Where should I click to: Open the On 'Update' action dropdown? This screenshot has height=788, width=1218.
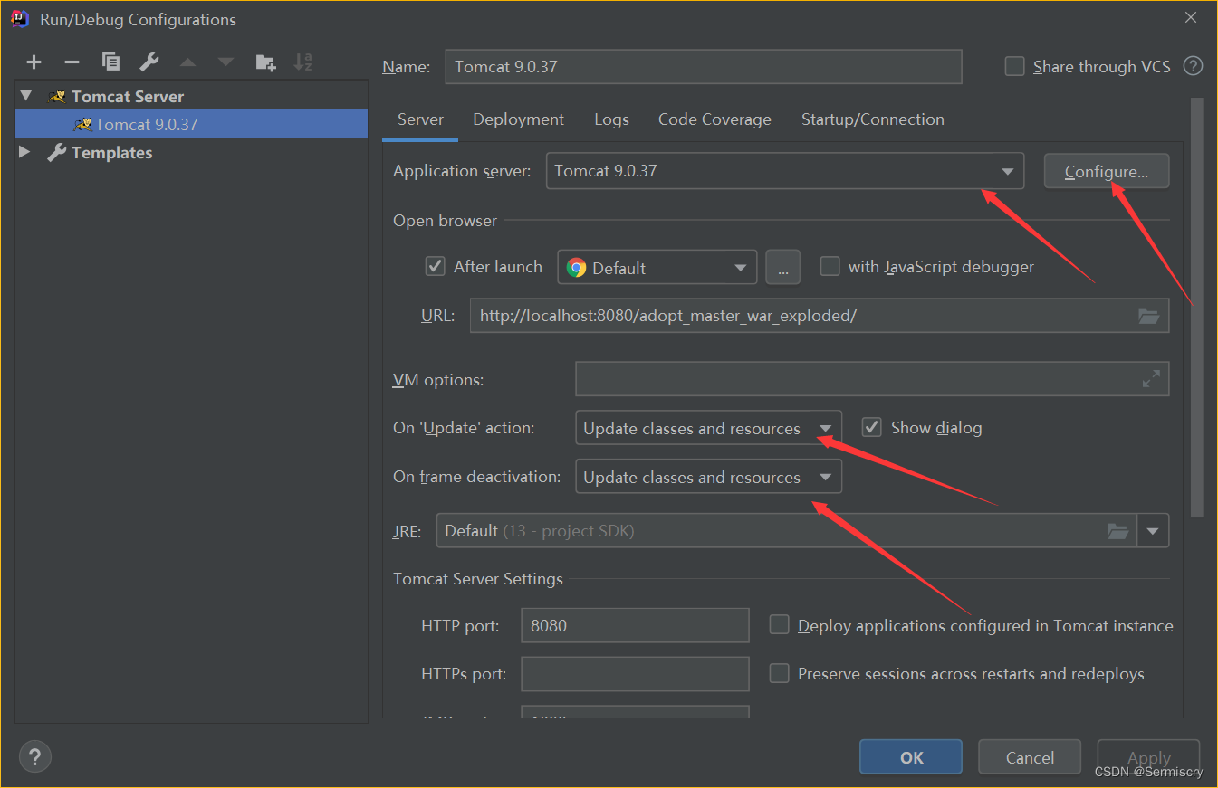(708, 428)
